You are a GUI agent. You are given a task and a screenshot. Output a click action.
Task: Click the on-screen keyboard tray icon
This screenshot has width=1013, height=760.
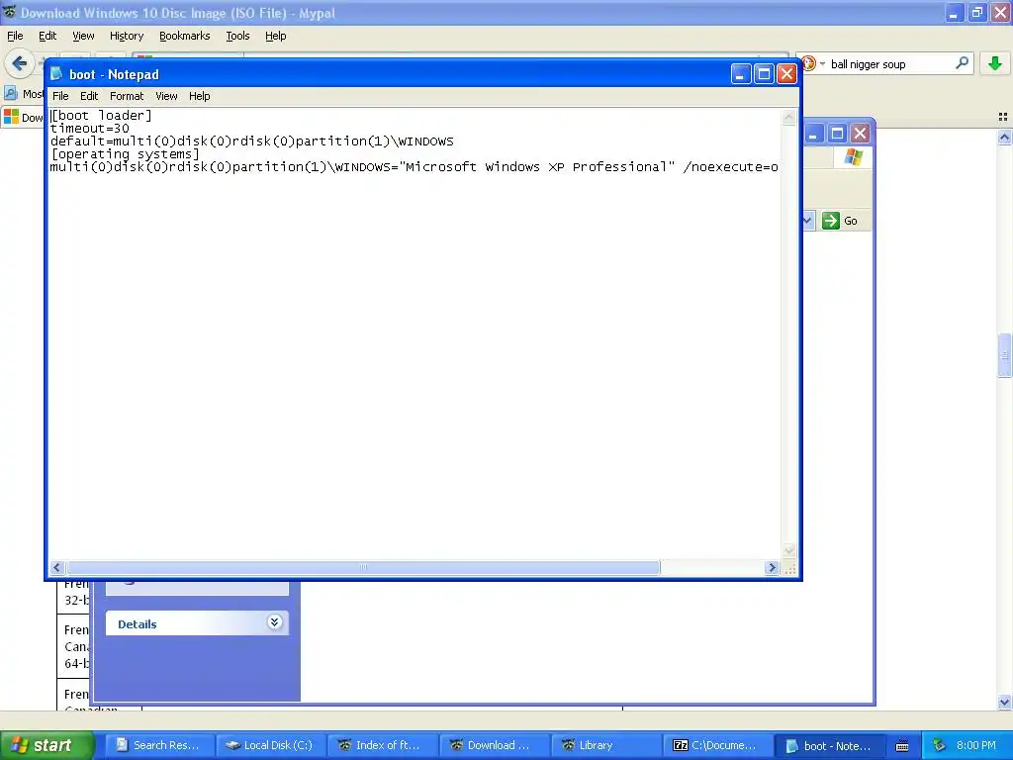point(902,746)
